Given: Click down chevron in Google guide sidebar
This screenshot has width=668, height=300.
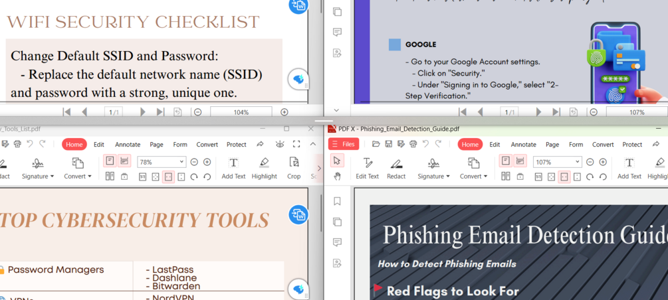Looking at the screenshot, I should point(336,110).
